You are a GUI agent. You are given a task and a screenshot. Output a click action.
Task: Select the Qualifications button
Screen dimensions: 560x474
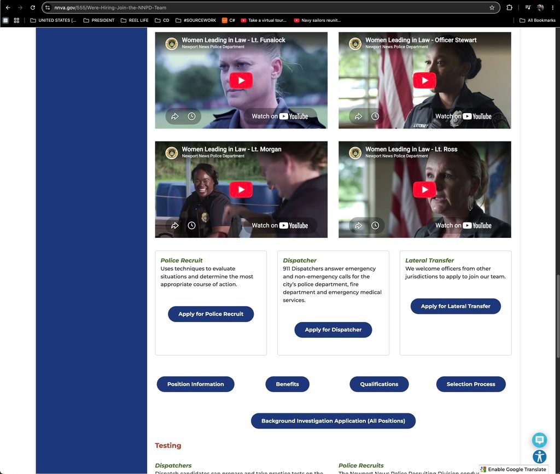379,384
